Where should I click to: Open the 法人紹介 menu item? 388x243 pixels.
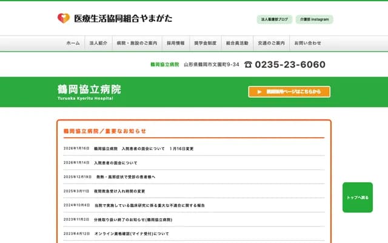98,44
